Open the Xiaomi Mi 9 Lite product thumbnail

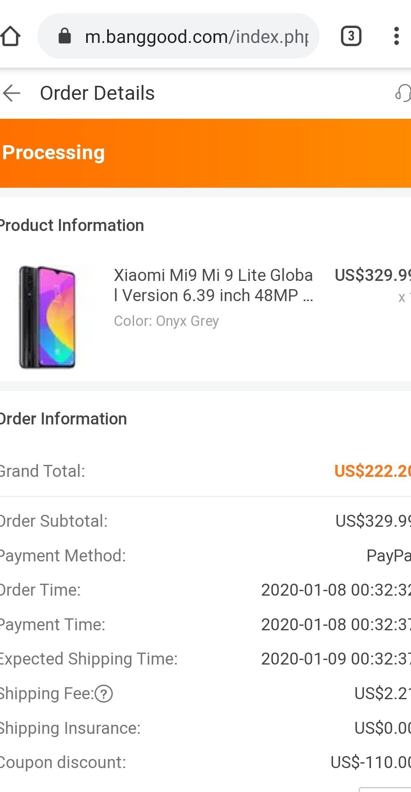[x=47, y=317]
